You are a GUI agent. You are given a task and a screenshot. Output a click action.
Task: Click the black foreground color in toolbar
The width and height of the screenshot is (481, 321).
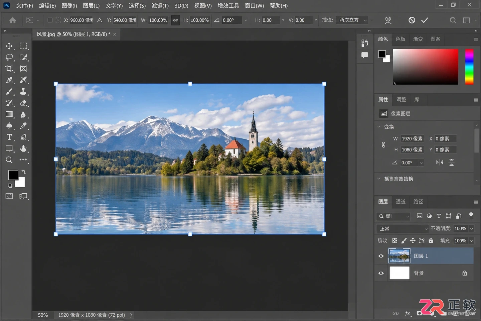point(13,175)
